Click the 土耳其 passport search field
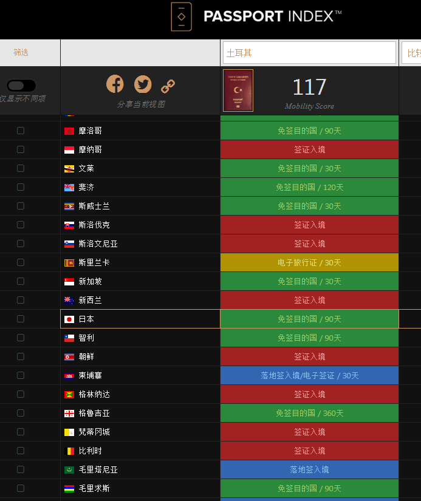Viewport: 421px width, 501px height. (x=309, y=53)
